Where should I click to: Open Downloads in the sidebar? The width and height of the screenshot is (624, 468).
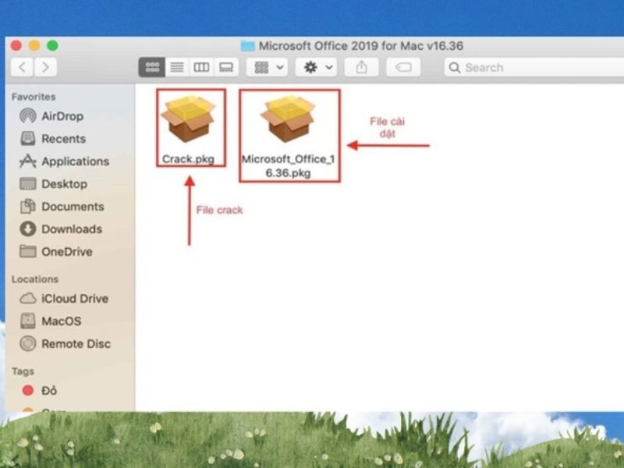(61, 229)
